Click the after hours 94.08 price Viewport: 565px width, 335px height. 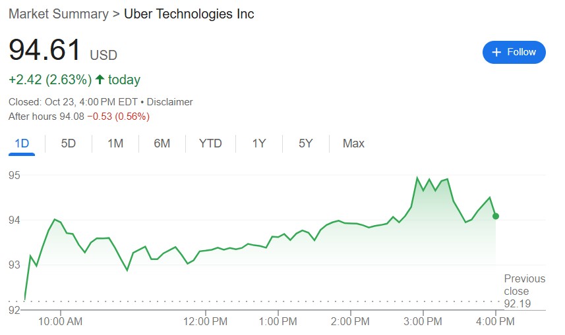click(x=71, y=116)
